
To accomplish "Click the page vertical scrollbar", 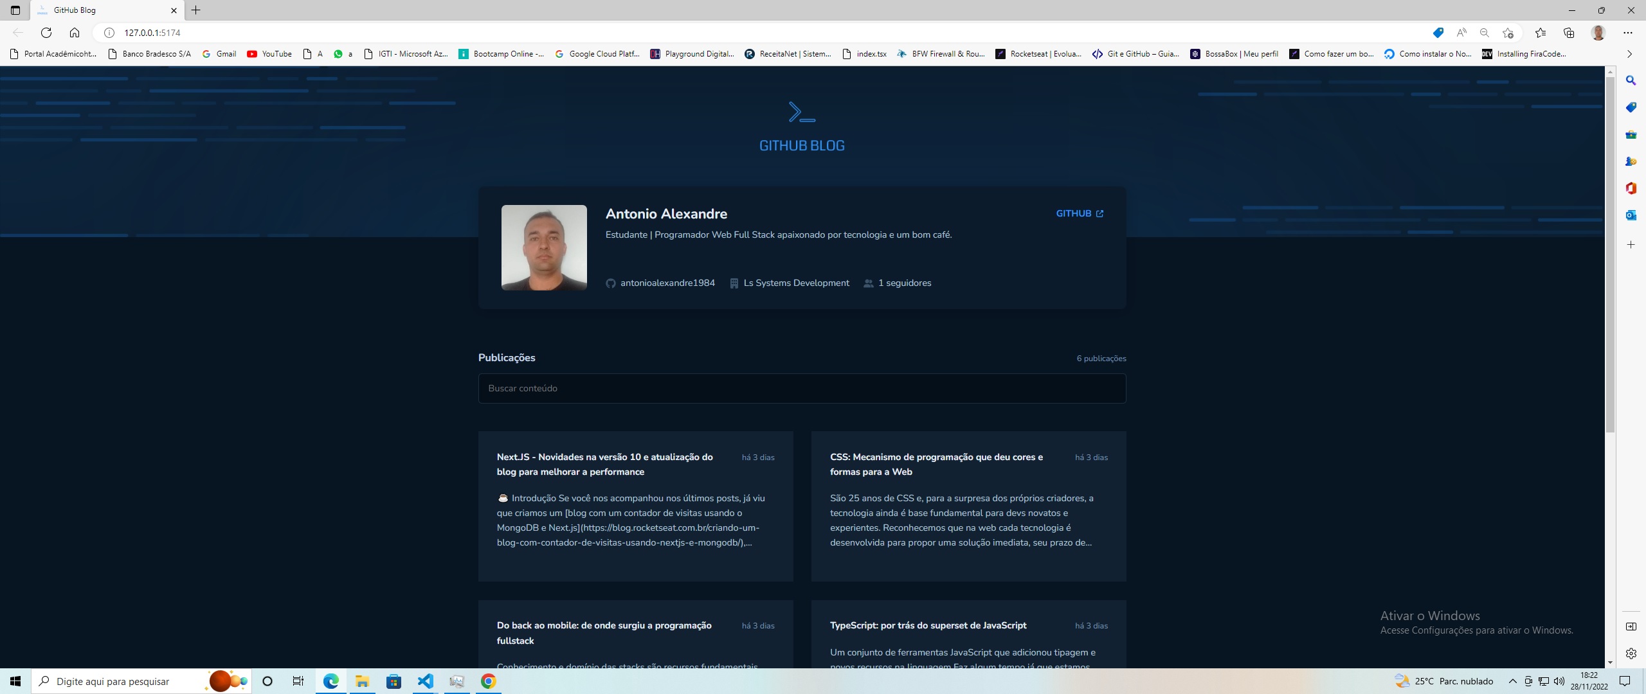I will click(x=1610, y=257).
